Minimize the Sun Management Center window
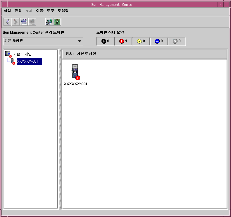This screenshot has width=231, height=217. tap(221, 4)
